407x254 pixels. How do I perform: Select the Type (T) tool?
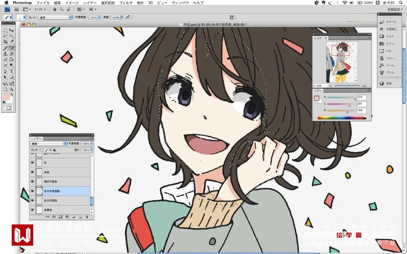(x=12, y=71)
